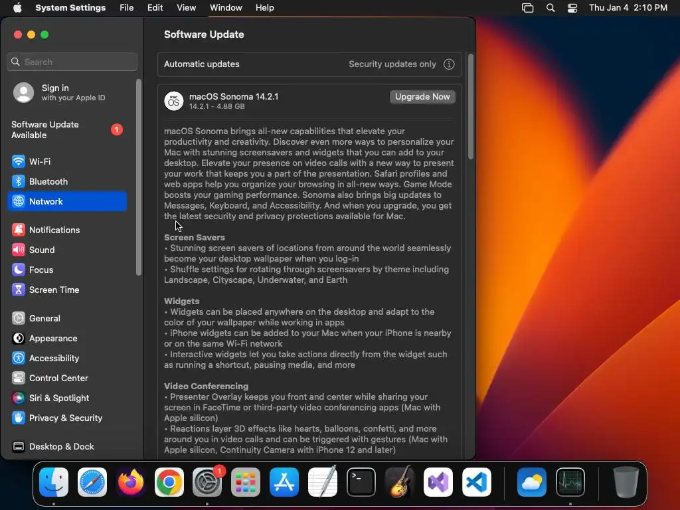This screenshot has width=680, height=510.
Task: Open Trash from the Dock
Action: (x=626, y=482)
